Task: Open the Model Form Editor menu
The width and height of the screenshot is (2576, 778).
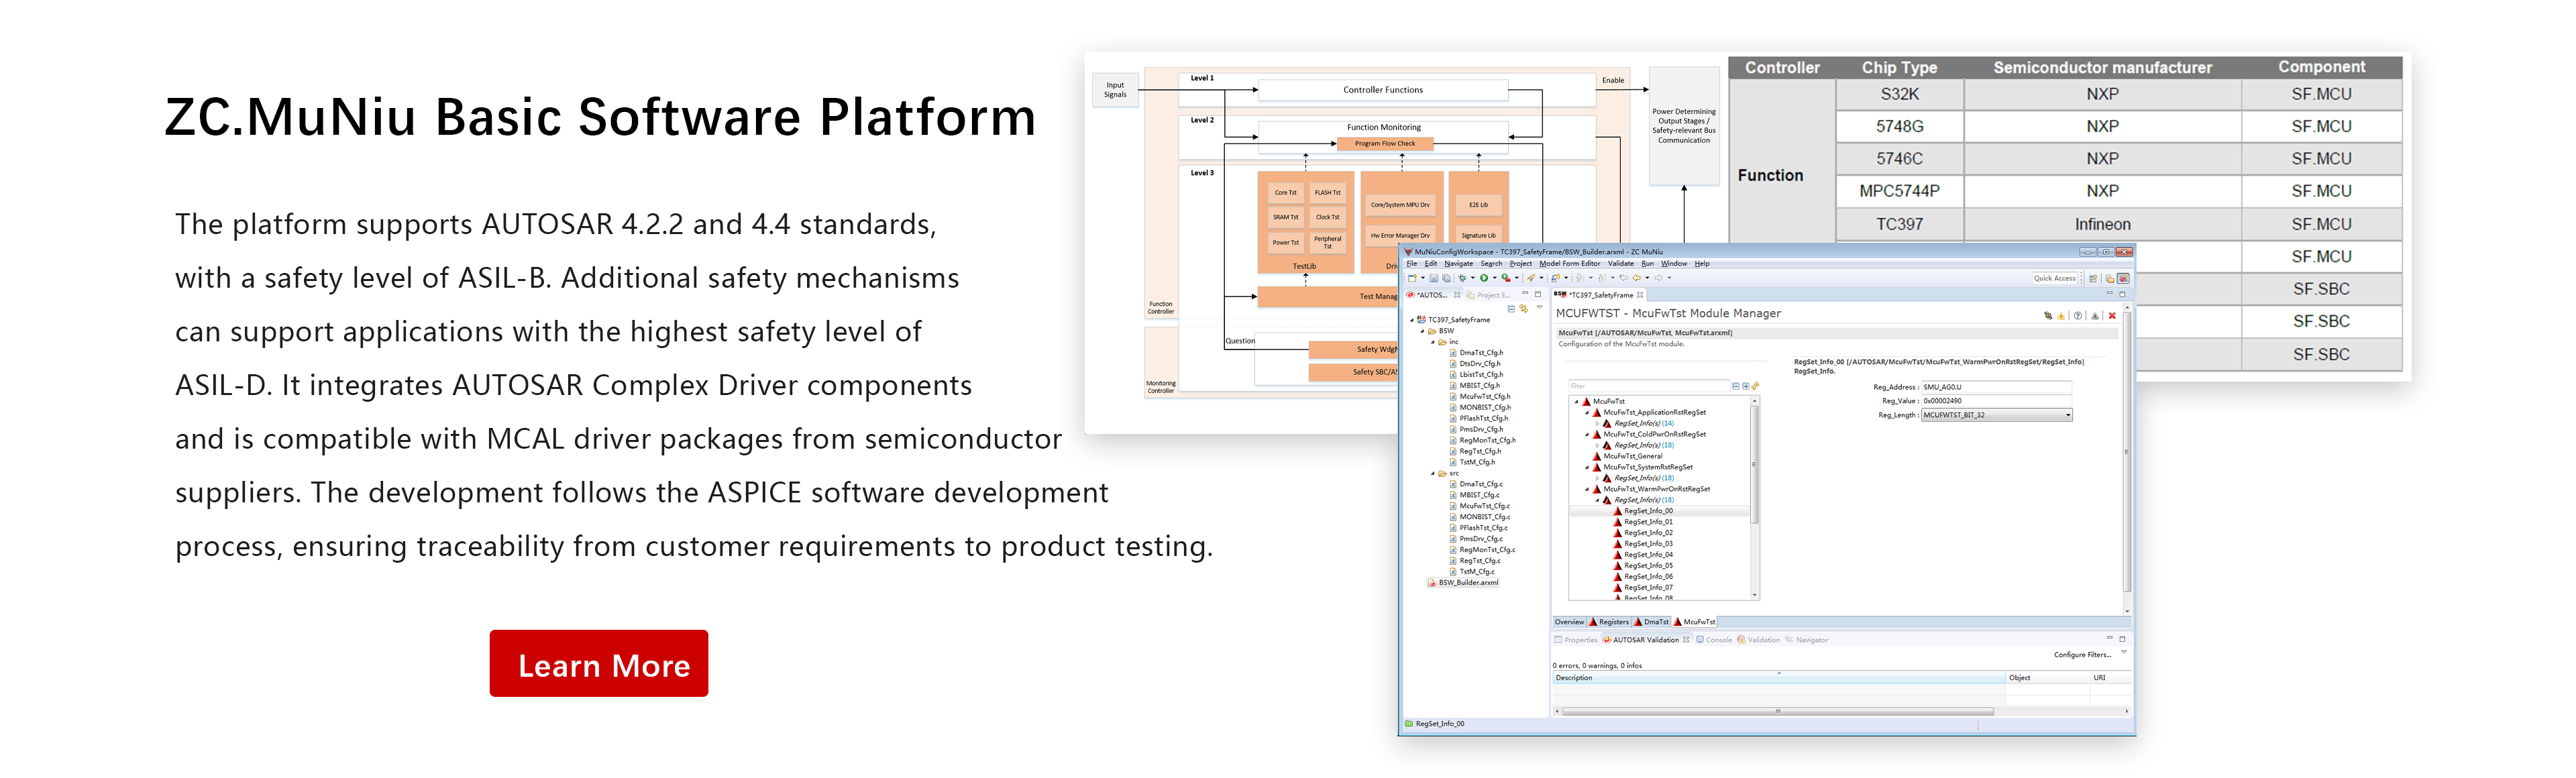Action: (x=1570, y=264)
